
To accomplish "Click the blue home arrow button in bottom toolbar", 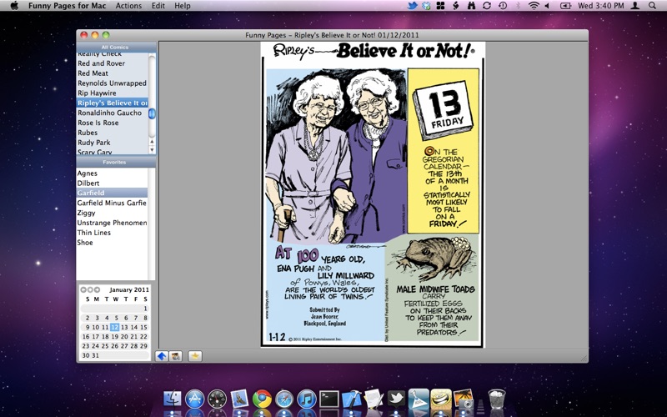I will coord(161,356).
